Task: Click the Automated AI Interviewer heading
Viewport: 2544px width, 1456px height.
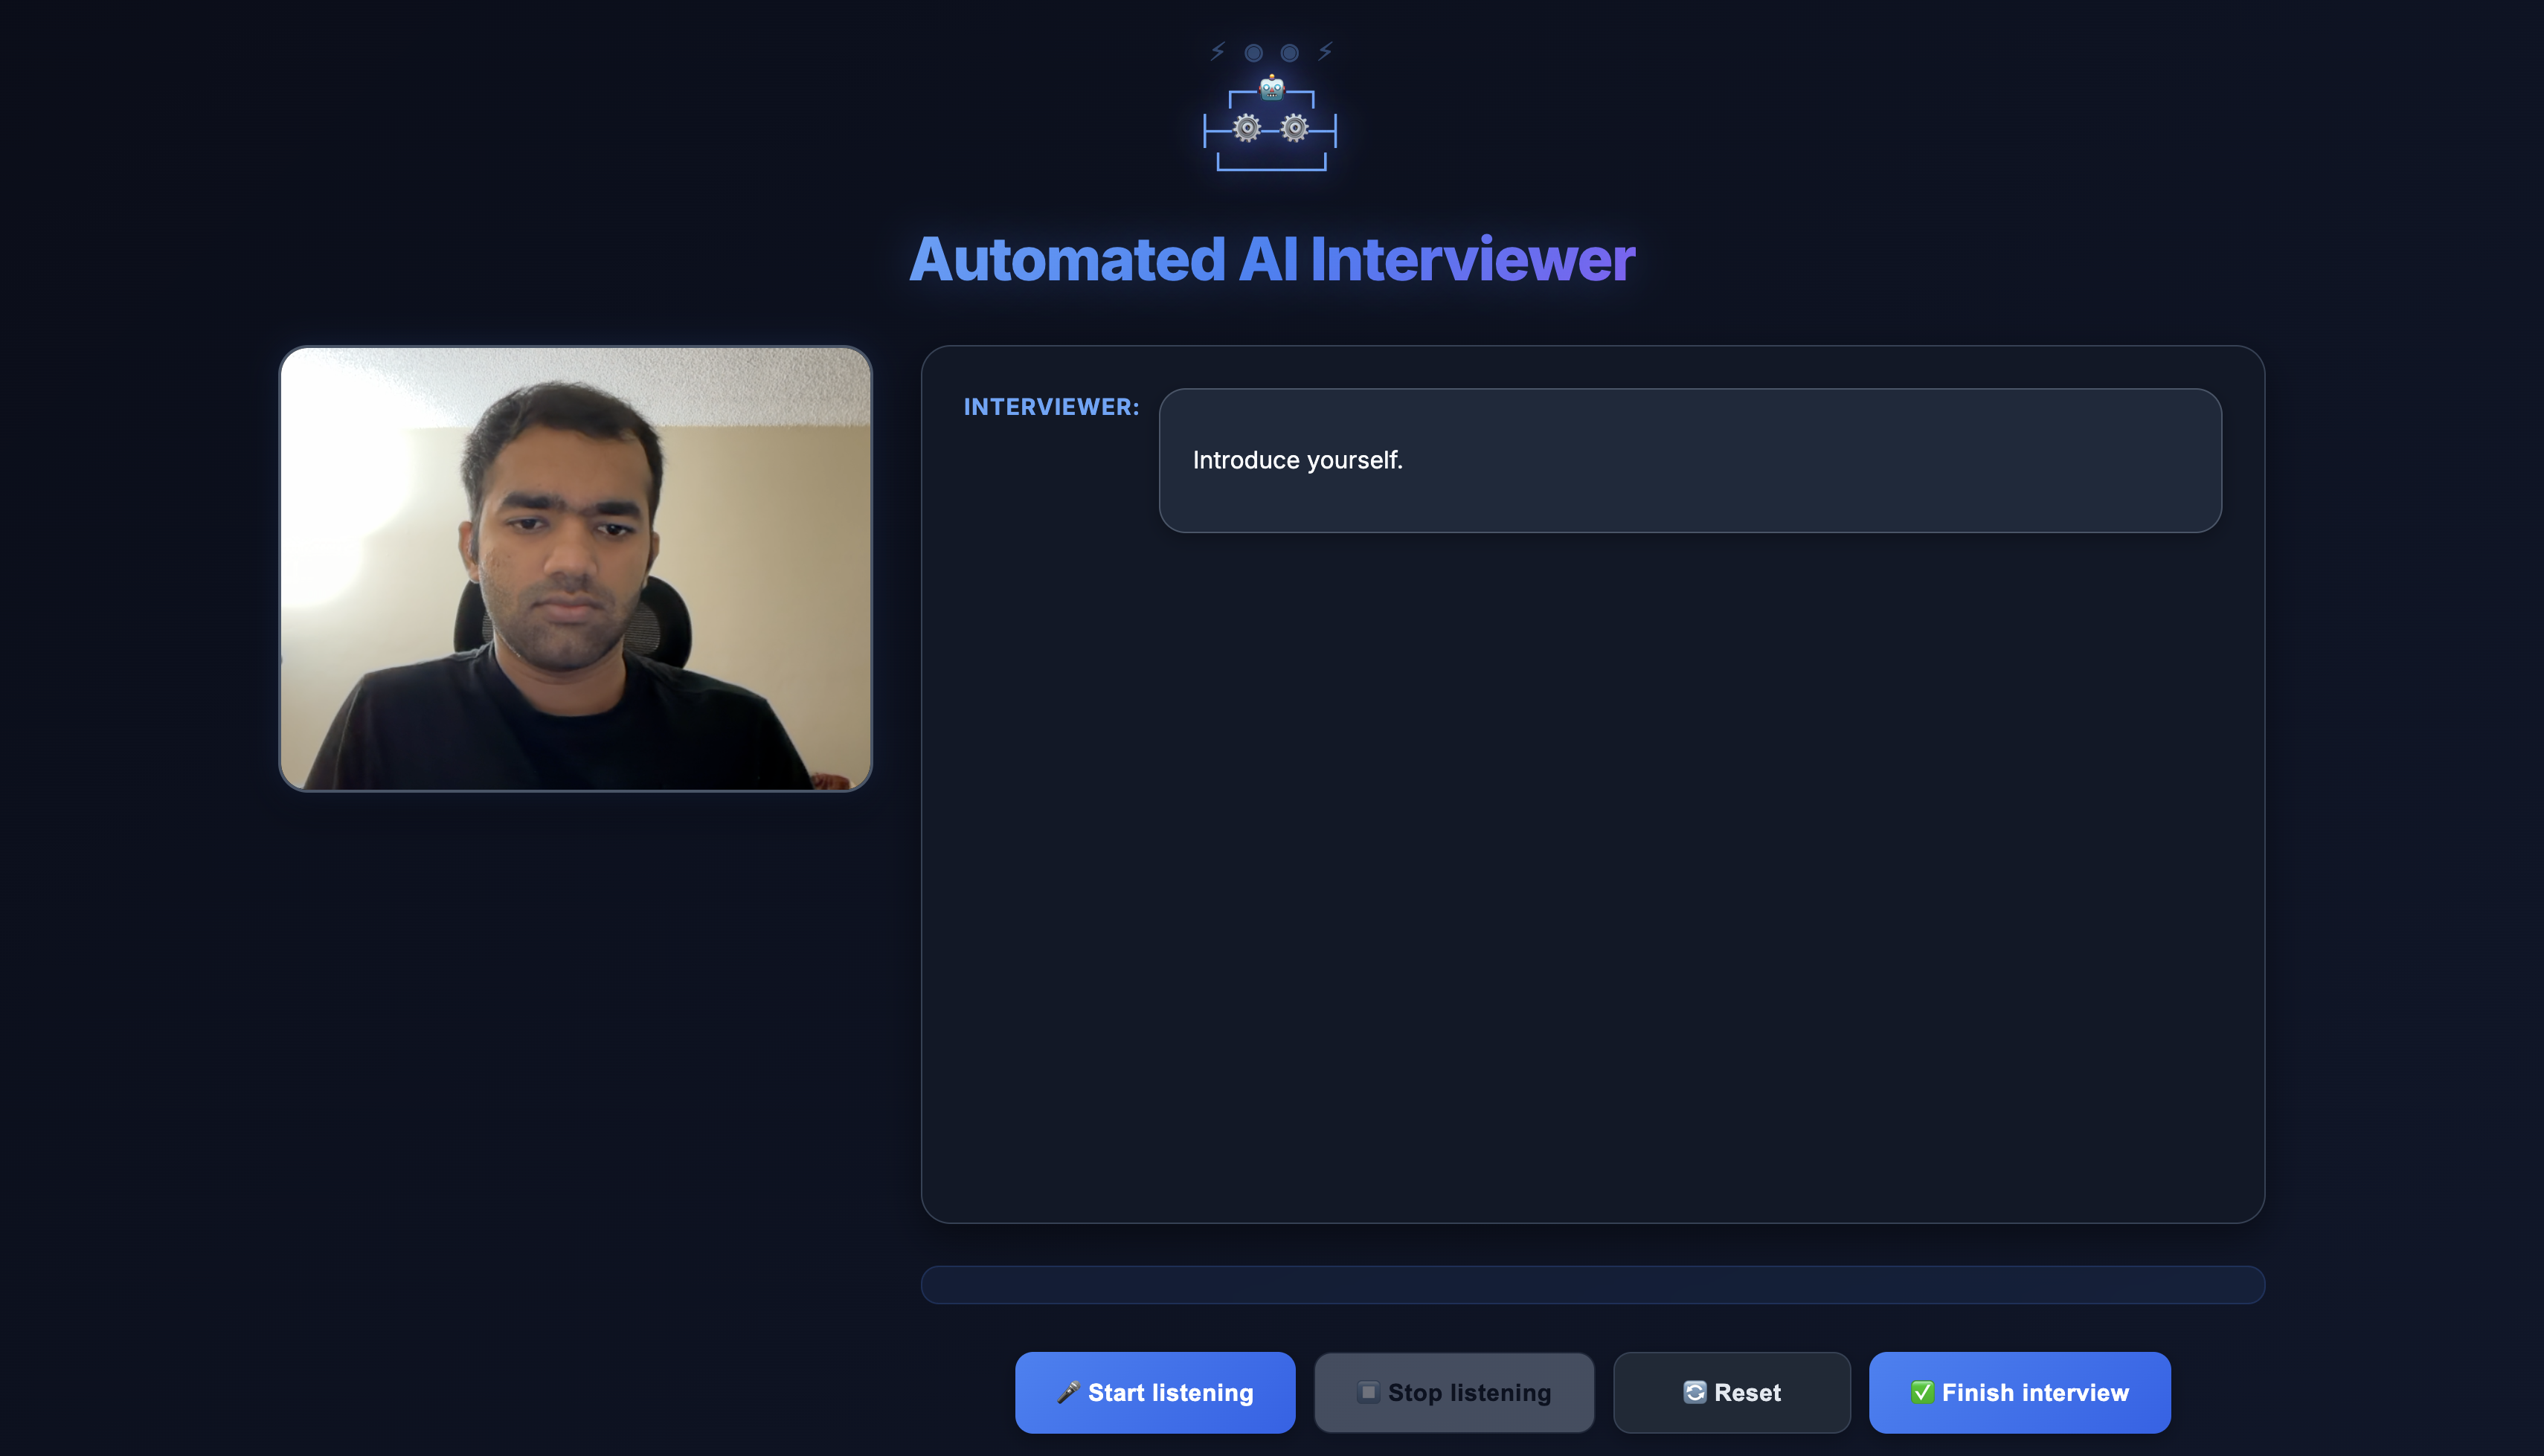Action: 1271,259
